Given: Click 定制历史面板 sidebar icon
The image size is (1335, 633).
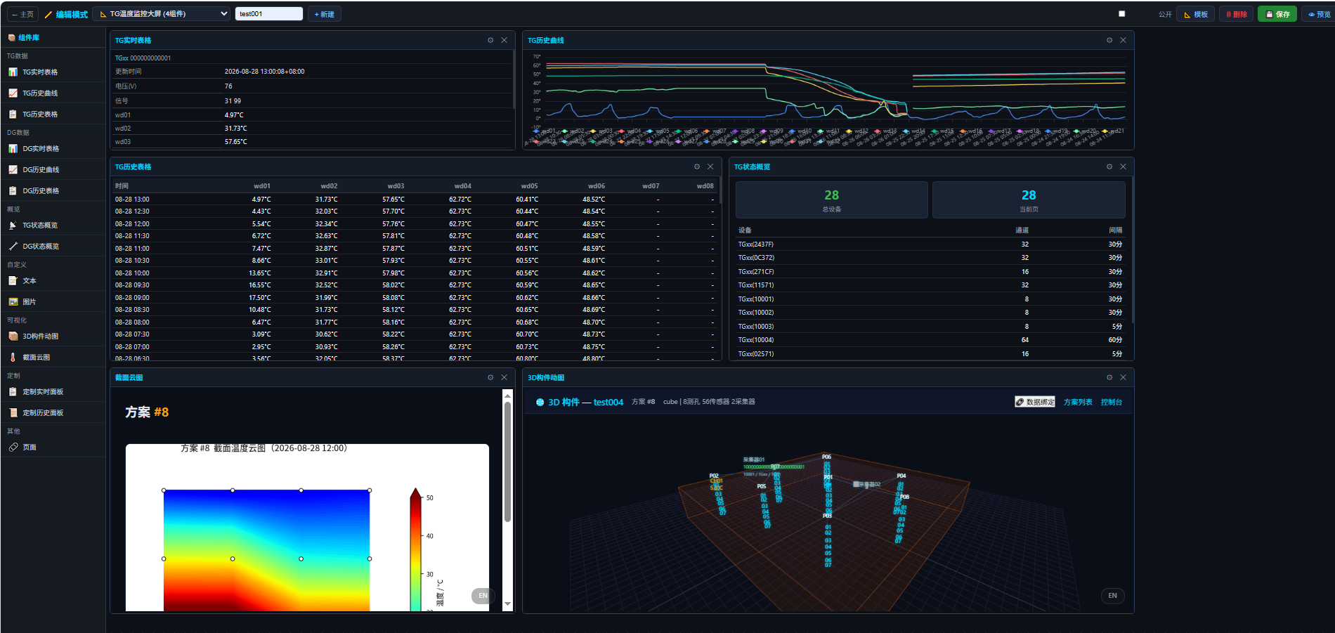Looking at the screenshot, I should [x=13, y=413].
